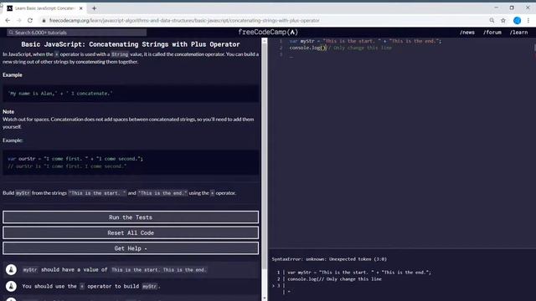Click the 'My name is Alan,' example code block
536x301 pixels.
coord(131,93)
